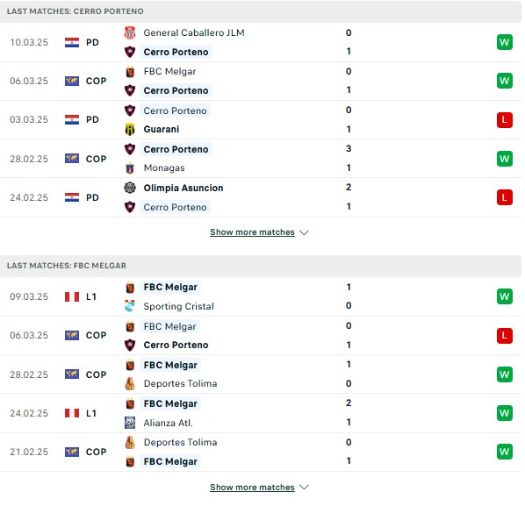
Task: Click the Guarani club crest icon
Action: click(x=130, y=129)
